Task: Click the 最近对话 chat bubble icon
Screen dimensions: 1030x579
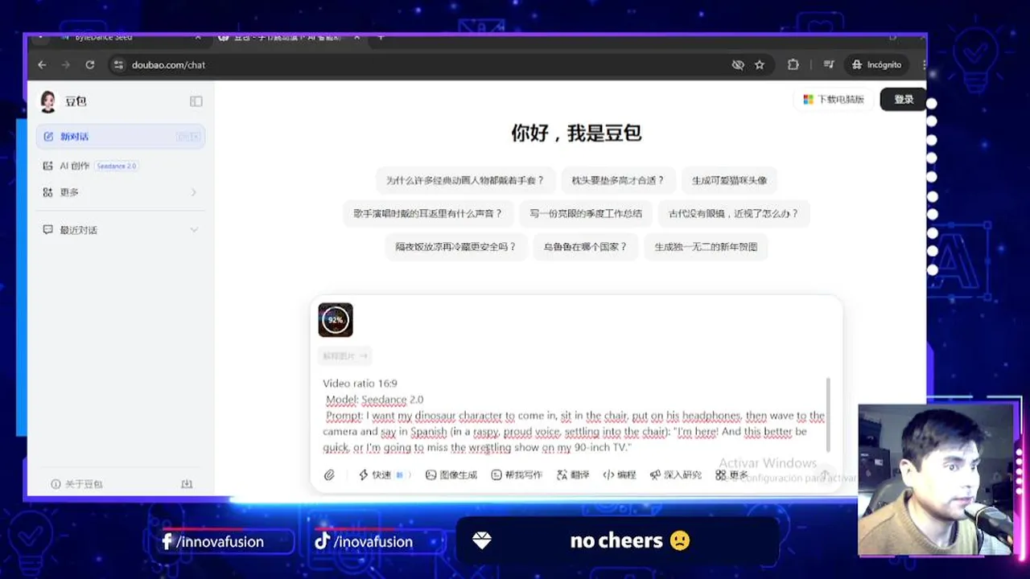Action: tap(48, 230)
